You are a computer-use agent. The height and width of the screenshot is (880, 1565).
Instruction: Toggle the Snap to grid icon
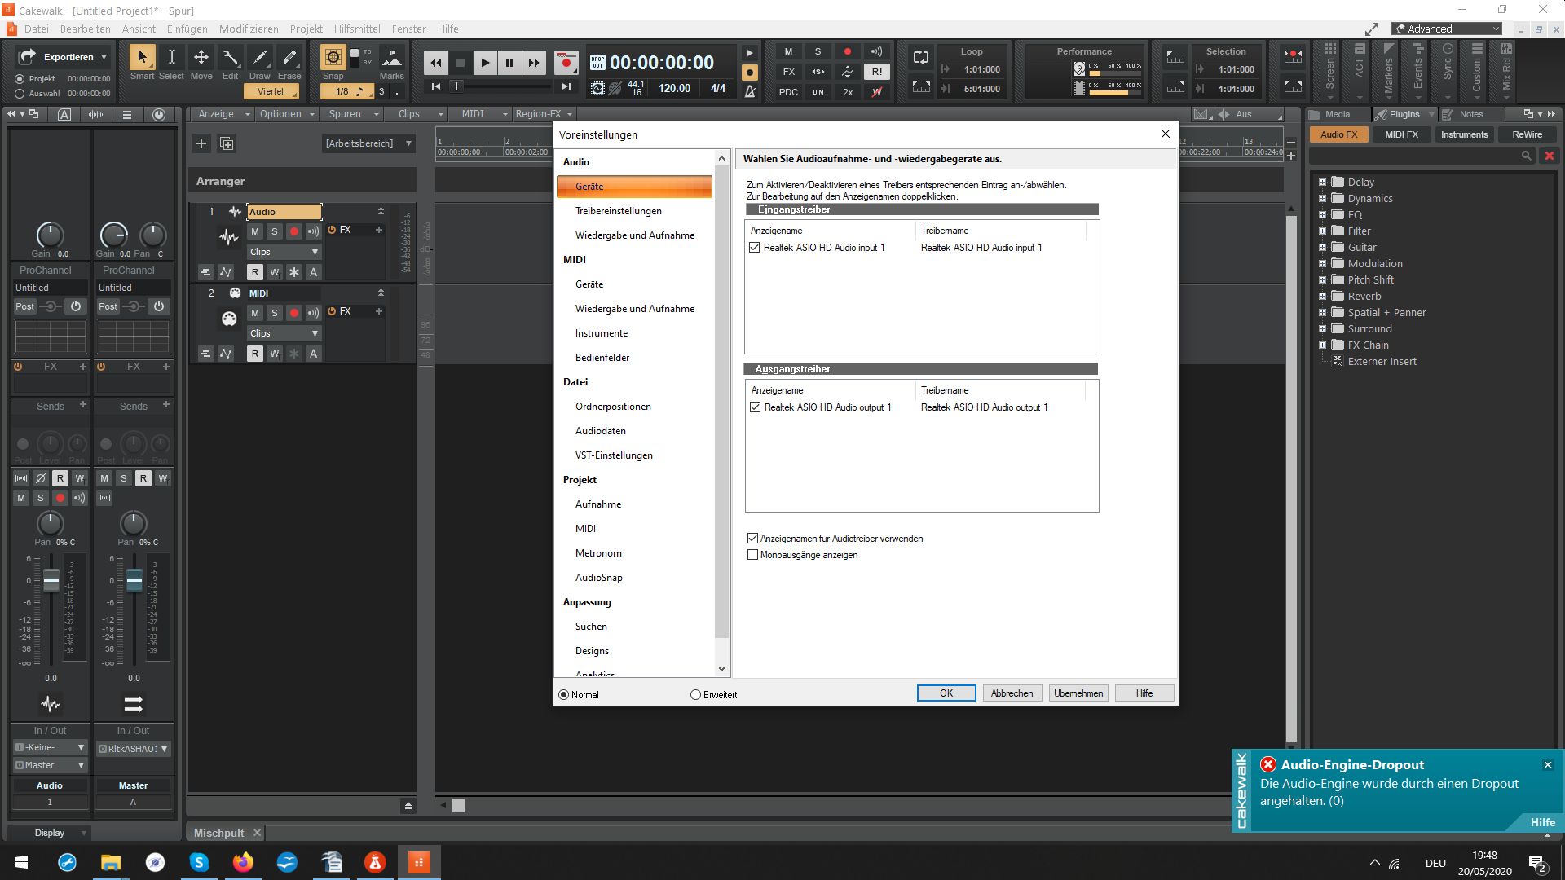(x=333, y=57)
